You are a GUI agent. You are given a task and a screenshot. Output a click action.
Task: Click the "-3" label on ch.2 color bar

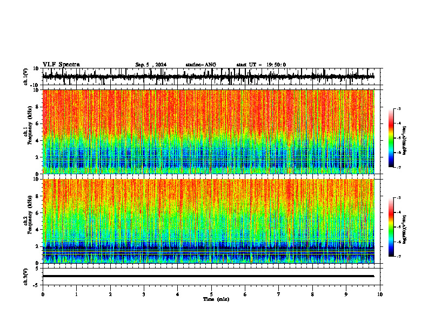(399, 198)
